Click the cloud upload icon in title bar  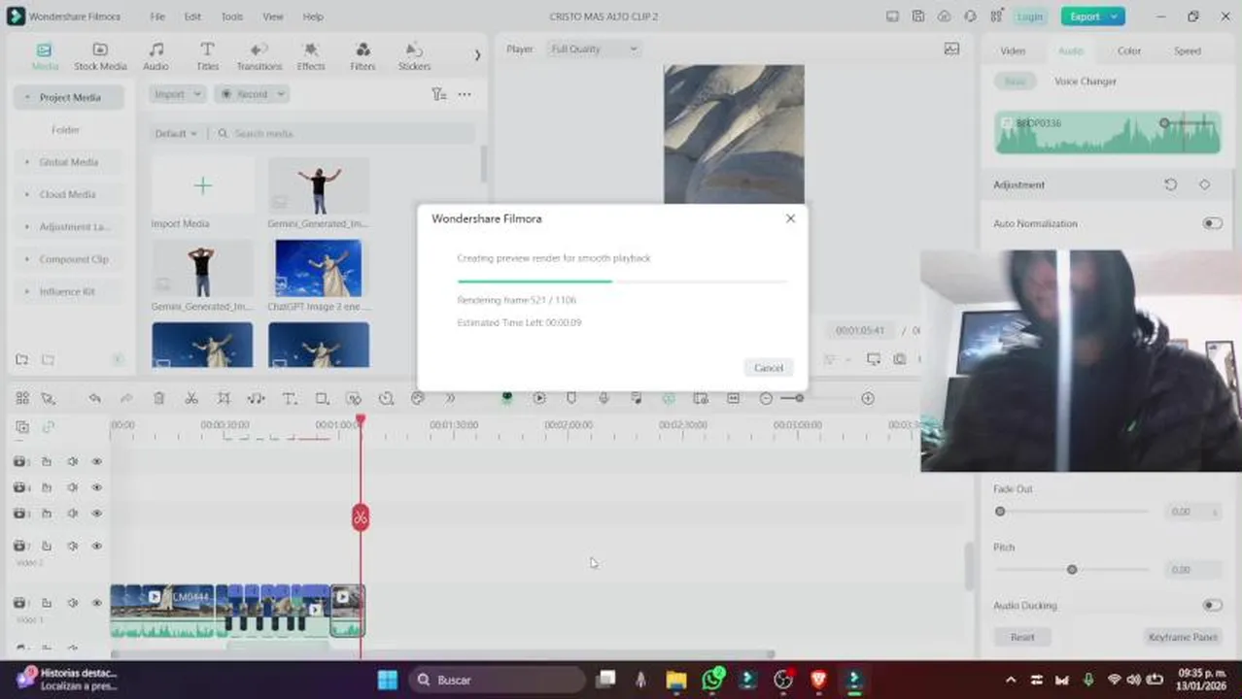tap(945, 17)
